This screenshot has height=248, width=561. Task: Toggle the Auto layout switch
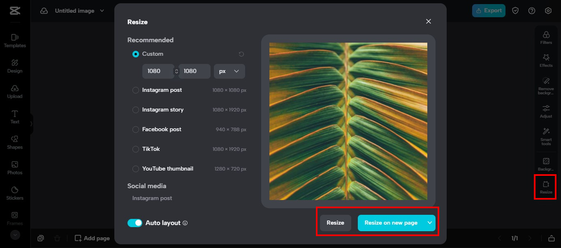coord(135,223)
